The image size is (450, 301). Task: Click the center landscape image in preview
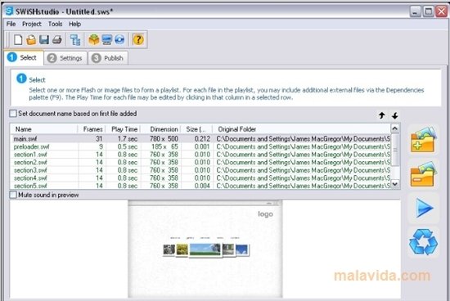click(205, 249)
